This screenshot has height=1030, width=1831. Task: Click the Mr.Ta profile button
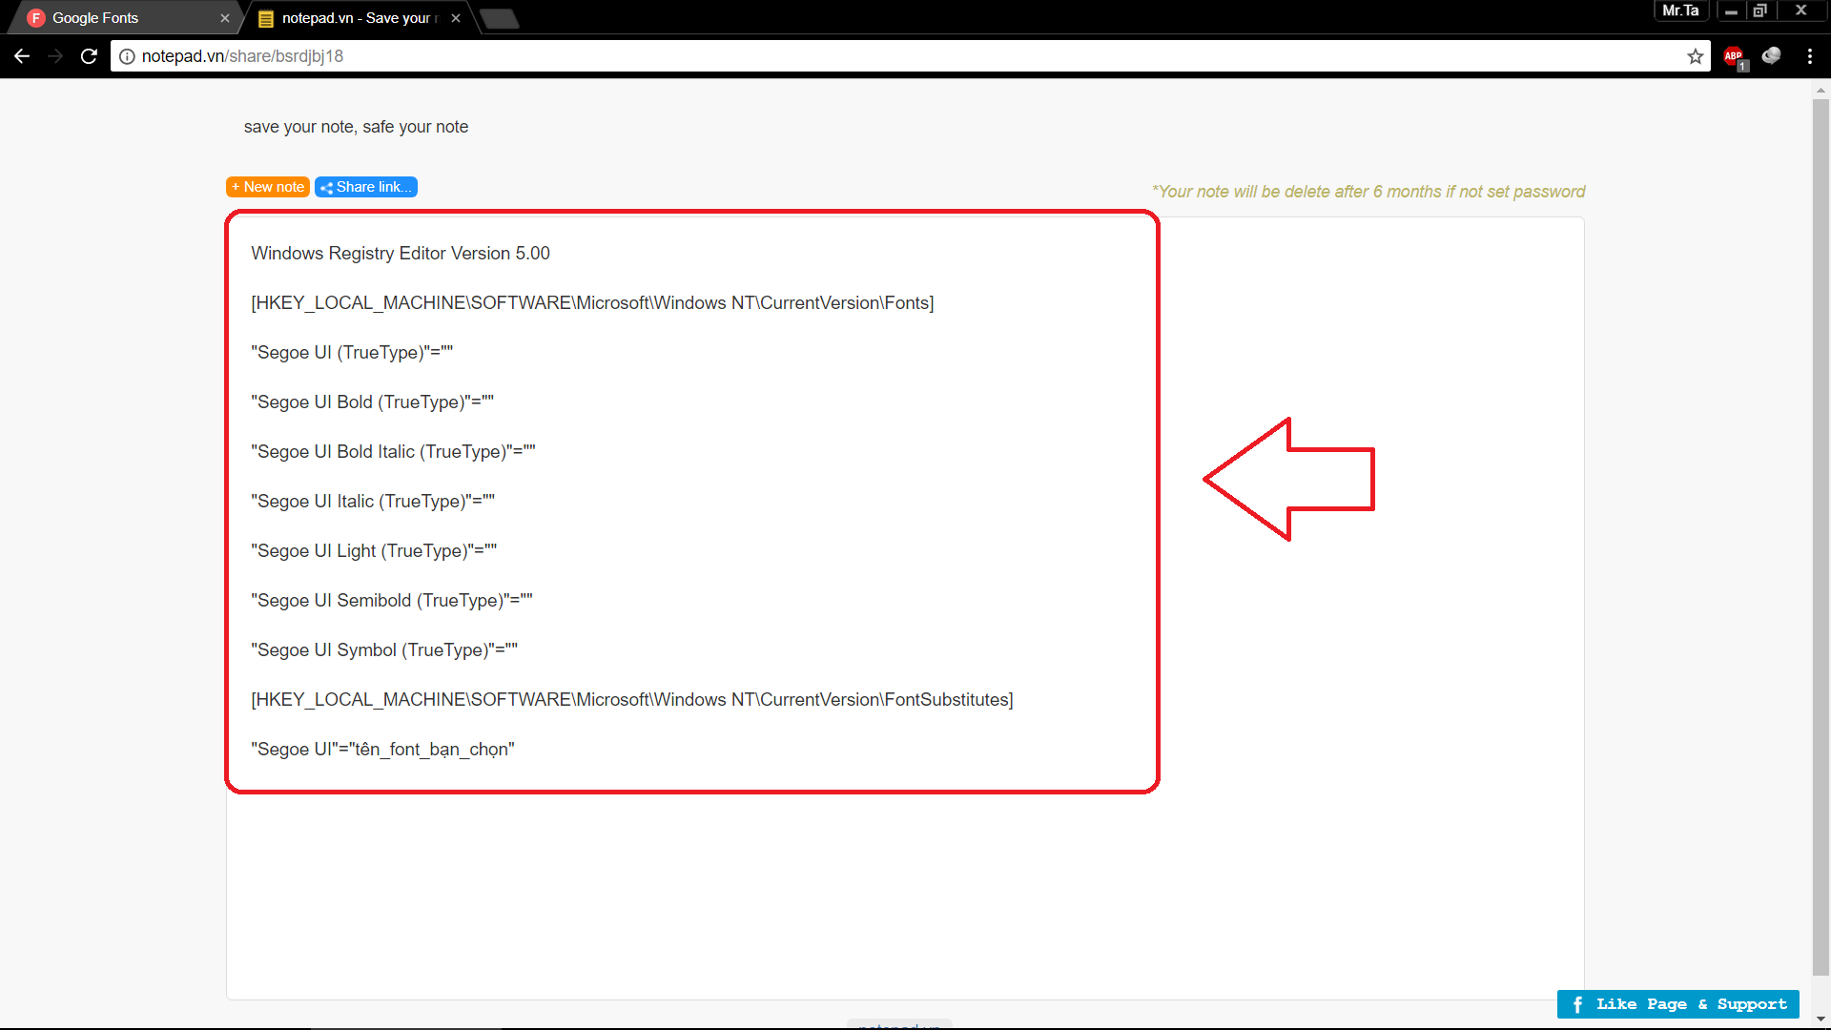(1680, 10)
